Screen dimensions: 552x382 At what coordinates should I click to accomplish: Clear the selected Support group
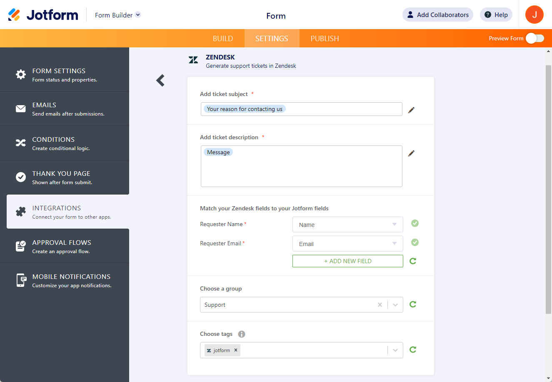[380, 305]
